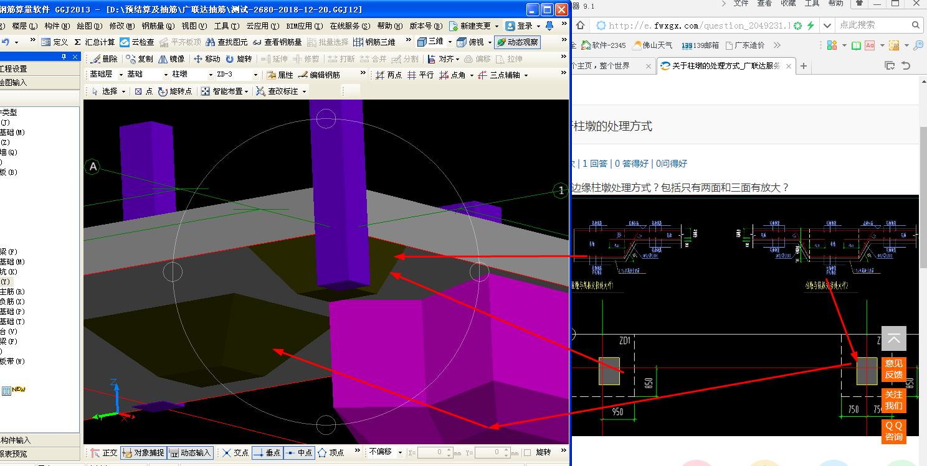The height and width of the screenshot is (466, 927).
Task: Click the notification bell icon
Action: click(x=549, y=26)
